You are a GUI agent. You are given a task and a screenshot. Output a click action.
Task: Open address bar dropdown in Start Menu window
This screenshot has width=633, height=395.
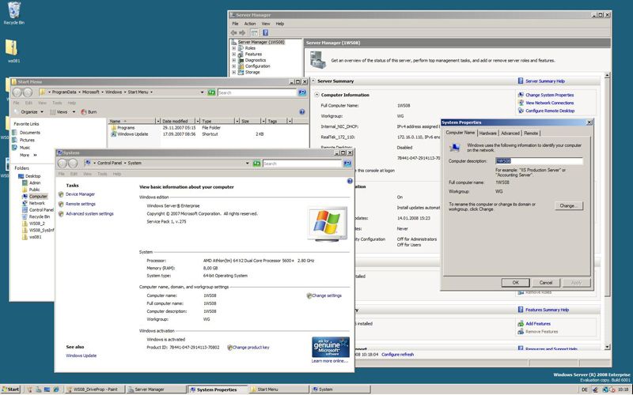tap(203, 92)
